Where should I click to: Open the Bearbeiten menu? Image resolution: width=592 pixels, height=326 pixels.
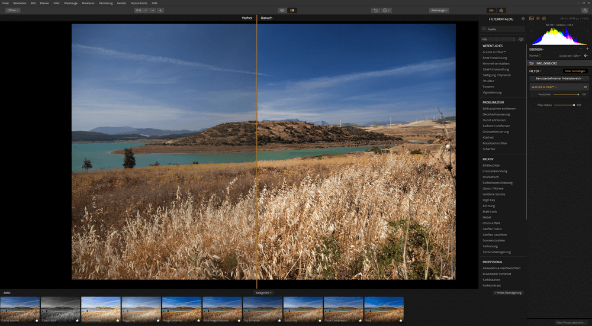point(20,3)
